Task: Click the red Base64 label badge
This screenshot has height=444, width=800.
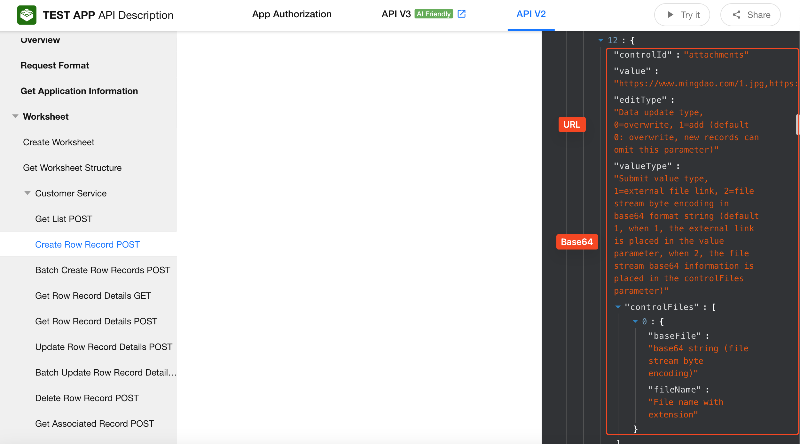Action: click(x=576, y=242)
